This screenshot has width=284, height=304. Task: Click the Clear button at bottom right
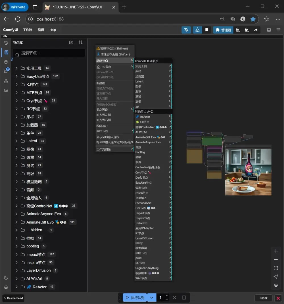(x=263, y=298)
